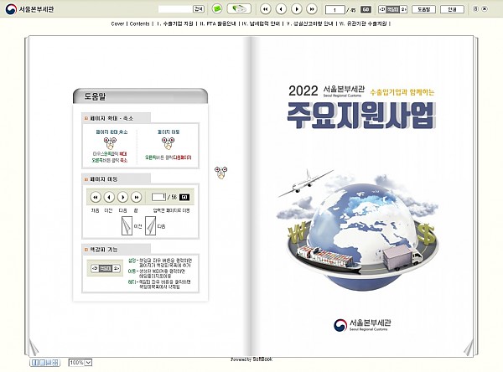The height and width of the screenshot is (372, 503).
Task: Open chapter II. FTA 활용안내
Action: pos(217,23)
